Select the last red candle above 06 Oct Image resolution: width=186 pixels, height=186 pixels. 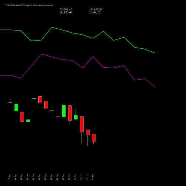tap(94, 138)
